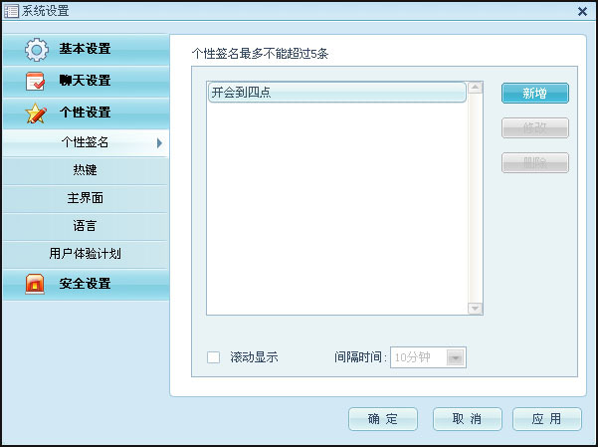Switch to the 语言 settings page
Screen dimensions: 598x447
[x=85, y=226]
